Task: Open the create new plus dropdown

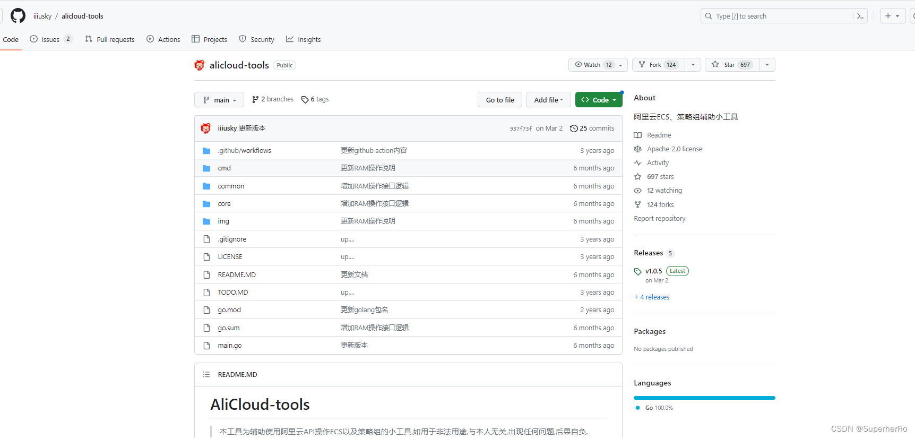Action: pos(892,16)
